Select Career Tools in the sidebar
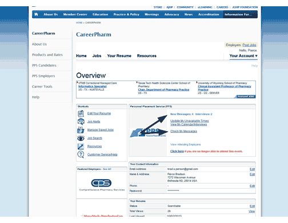 [42, 87]
